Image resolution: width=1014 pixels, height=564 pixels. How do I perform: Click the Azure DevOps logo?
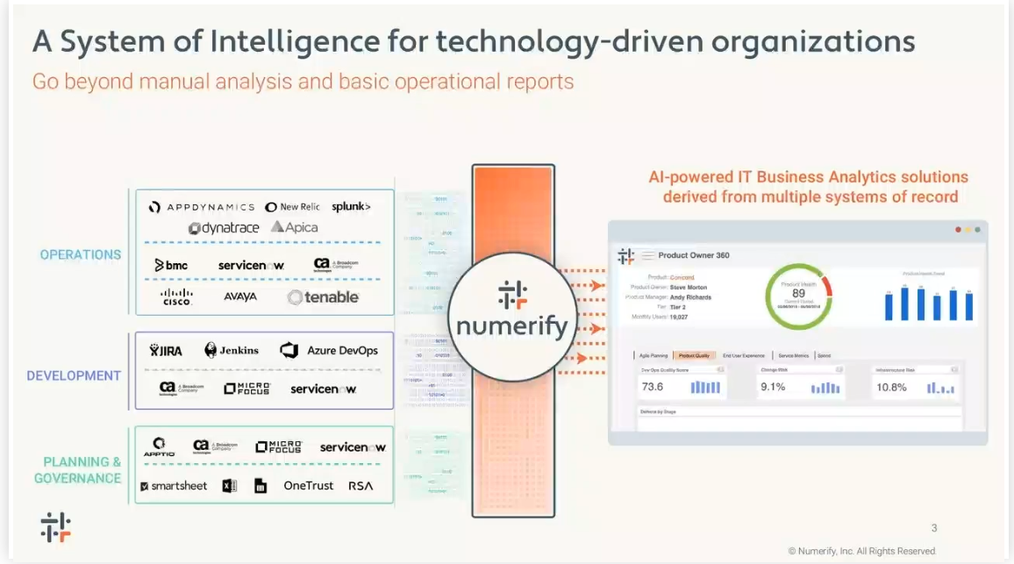tap(329, 350)
